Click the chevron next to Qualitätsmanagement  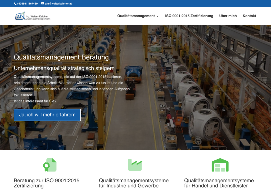point(158,16)
